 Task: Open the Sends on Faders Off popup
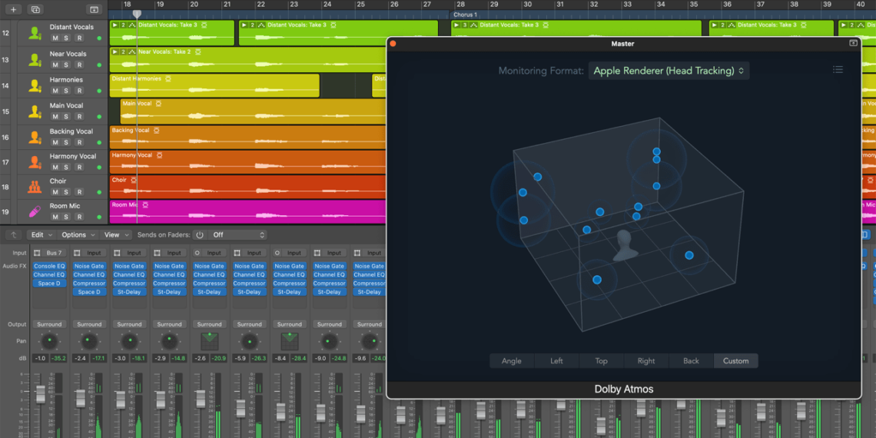click(x=237, y=235)
